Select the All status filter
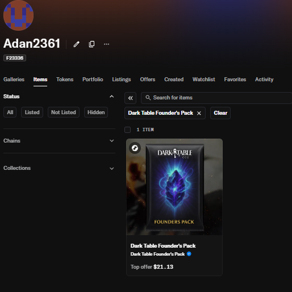The height and width of the screenshot is (292, 292). pyautogui.click(x=10, y=112)
